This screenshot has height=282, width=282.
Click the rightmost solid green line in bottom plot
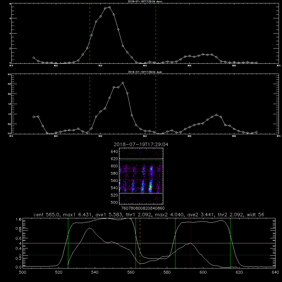click(230, 243)
